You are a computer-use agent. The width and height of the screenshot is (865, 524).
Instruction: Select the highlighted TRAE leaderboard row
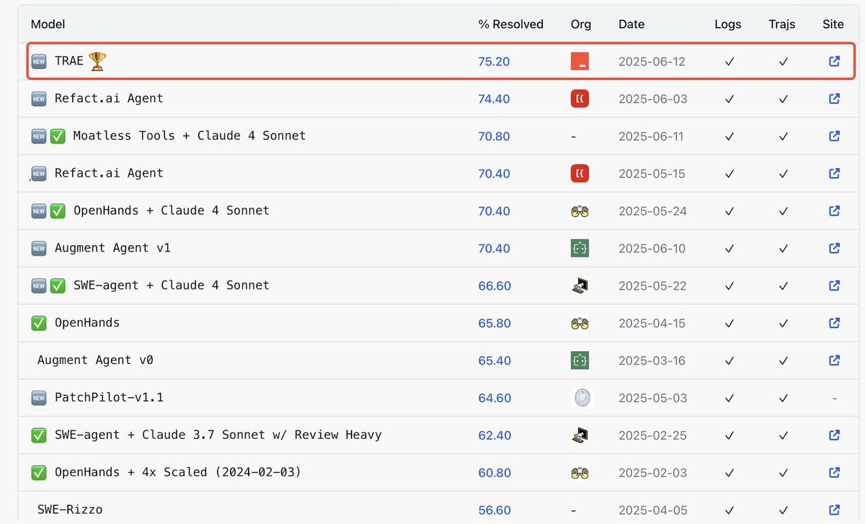pos(432,61)
